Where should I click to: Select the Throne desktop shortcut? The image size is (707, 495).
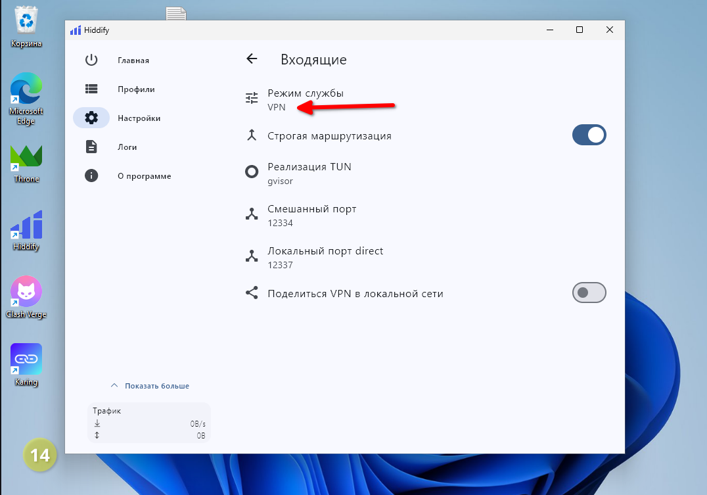point(26,163)
